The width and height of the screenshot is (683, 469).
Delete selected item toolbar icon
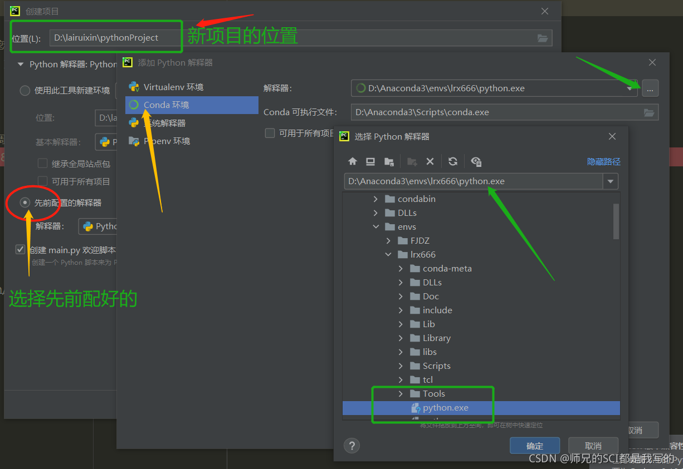(430, 161)
